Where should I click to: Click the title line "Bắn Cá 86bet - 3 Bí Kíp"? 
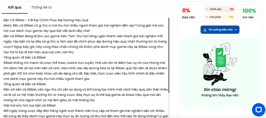tap(46, 20)
